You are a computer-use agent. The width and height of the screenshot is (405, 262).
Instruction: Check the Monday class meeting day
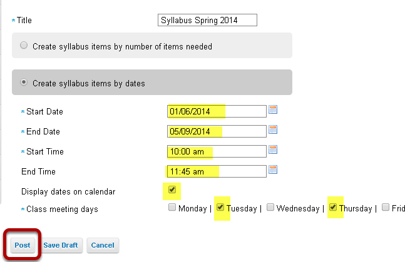click(172, 207)
